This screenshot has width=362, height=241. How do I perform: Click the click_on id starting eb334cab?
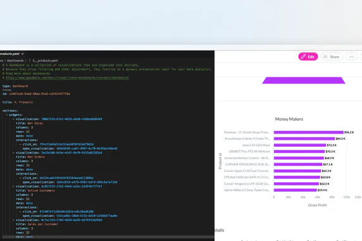[x=66, y=178]
